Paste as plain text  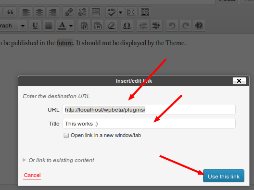click(x=84, y=25)
